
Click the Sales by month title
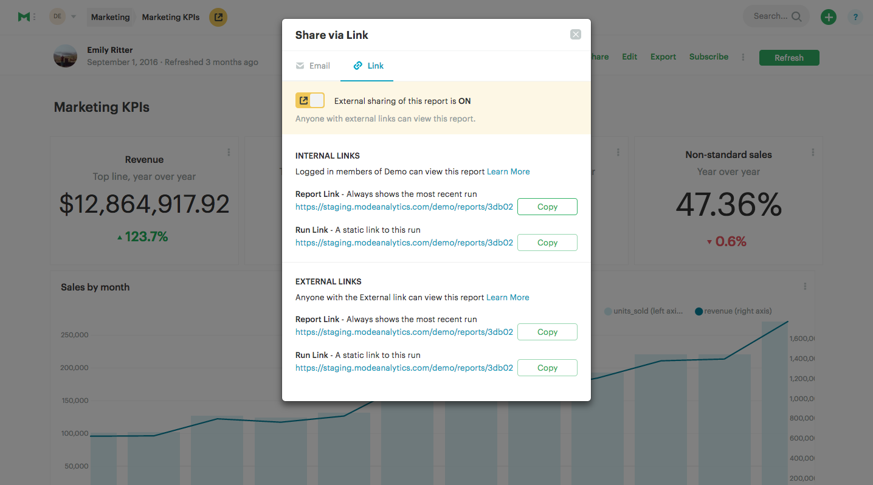pyautogui.click(x=95, y=287)
